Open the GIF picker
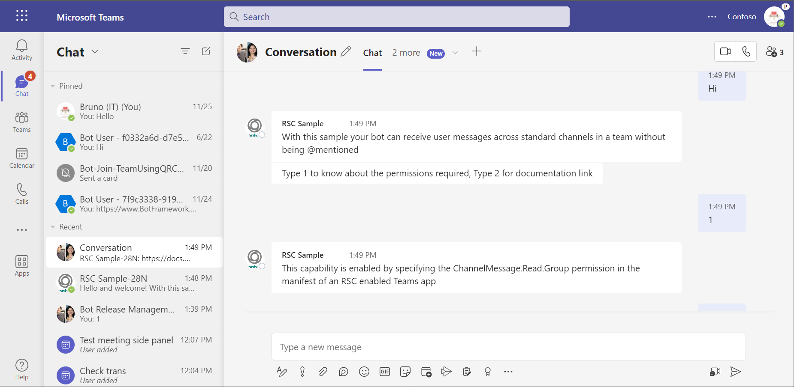 [385, 372]
